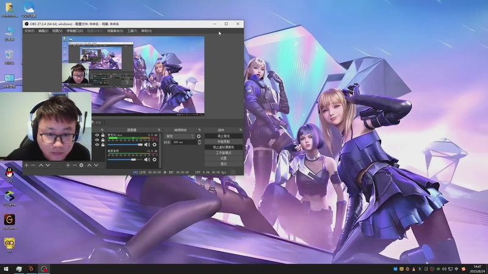
Task: Open the Recycle Bin desktop icon
Action: point(9,57)
